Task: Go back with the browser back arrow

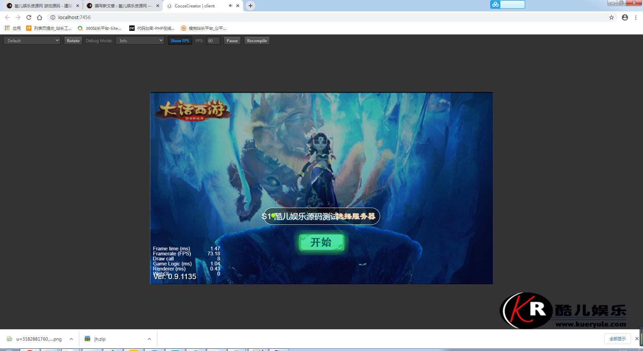Action: click(7, 17)
